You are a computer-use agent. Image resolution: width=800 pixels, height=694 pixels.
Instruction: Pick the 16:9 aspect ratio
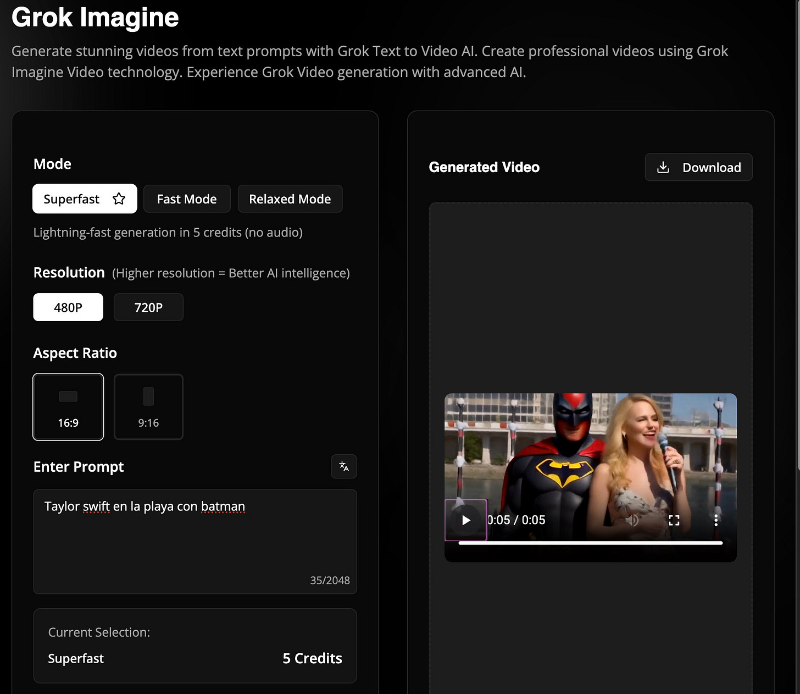click(68, 407)
